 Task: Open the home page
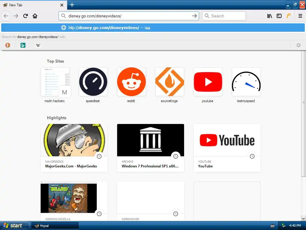tap(35, 16)
